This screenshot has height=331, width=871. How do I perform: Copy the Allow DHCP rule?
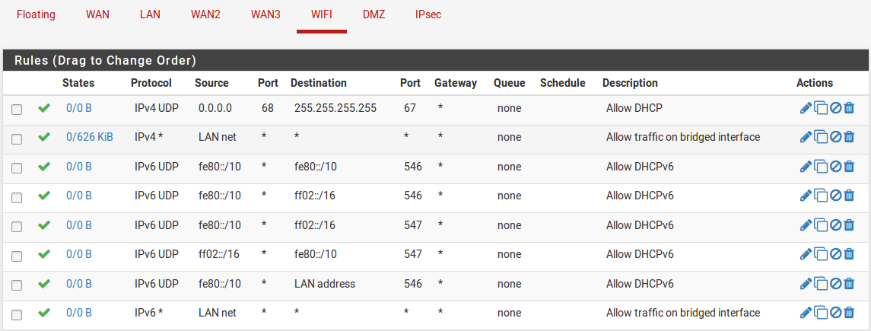click(x=821, y=108)
